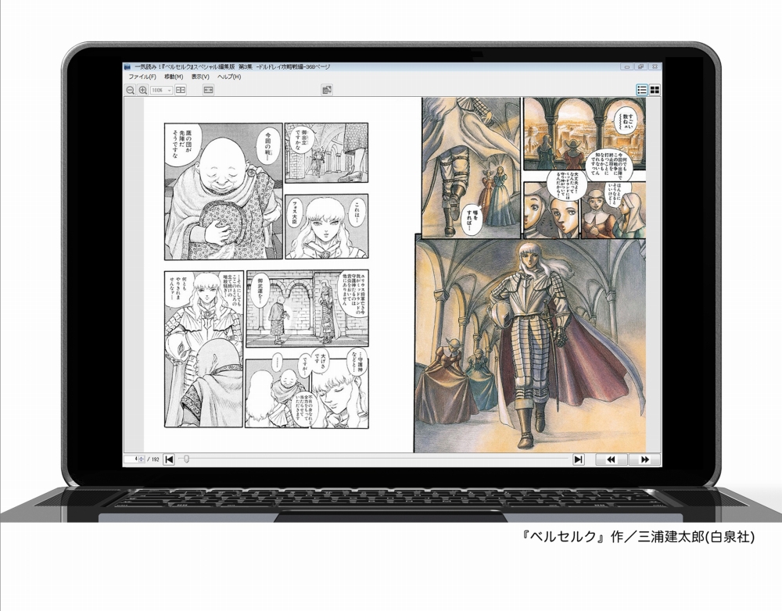Viewport: 782px width, 611px height.
Task: Click the fit-to-width icon
Action: tap(208, 90)
